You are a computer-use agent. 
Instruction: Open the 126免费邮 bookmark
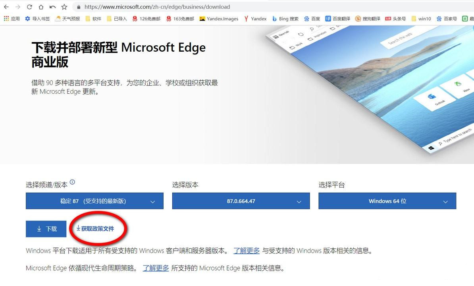(x=146, y=19)
